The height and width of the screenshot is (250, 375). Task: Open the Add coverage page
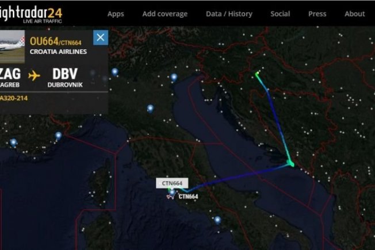164,14
